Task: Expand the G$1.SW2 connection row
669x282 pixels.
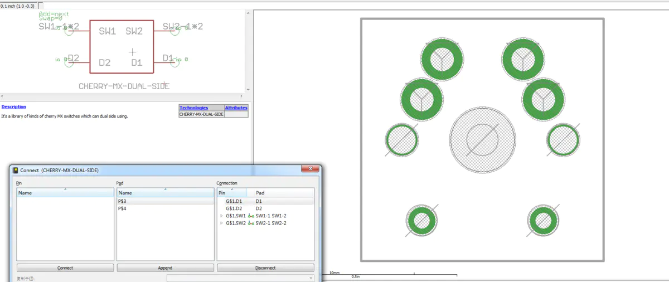Action: (222, 223)
